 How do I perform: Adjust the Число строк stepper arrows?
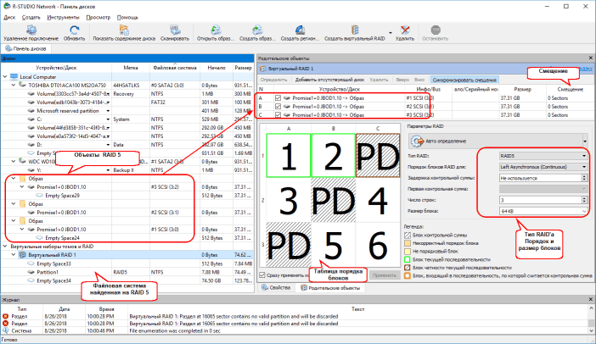[584, 200]
